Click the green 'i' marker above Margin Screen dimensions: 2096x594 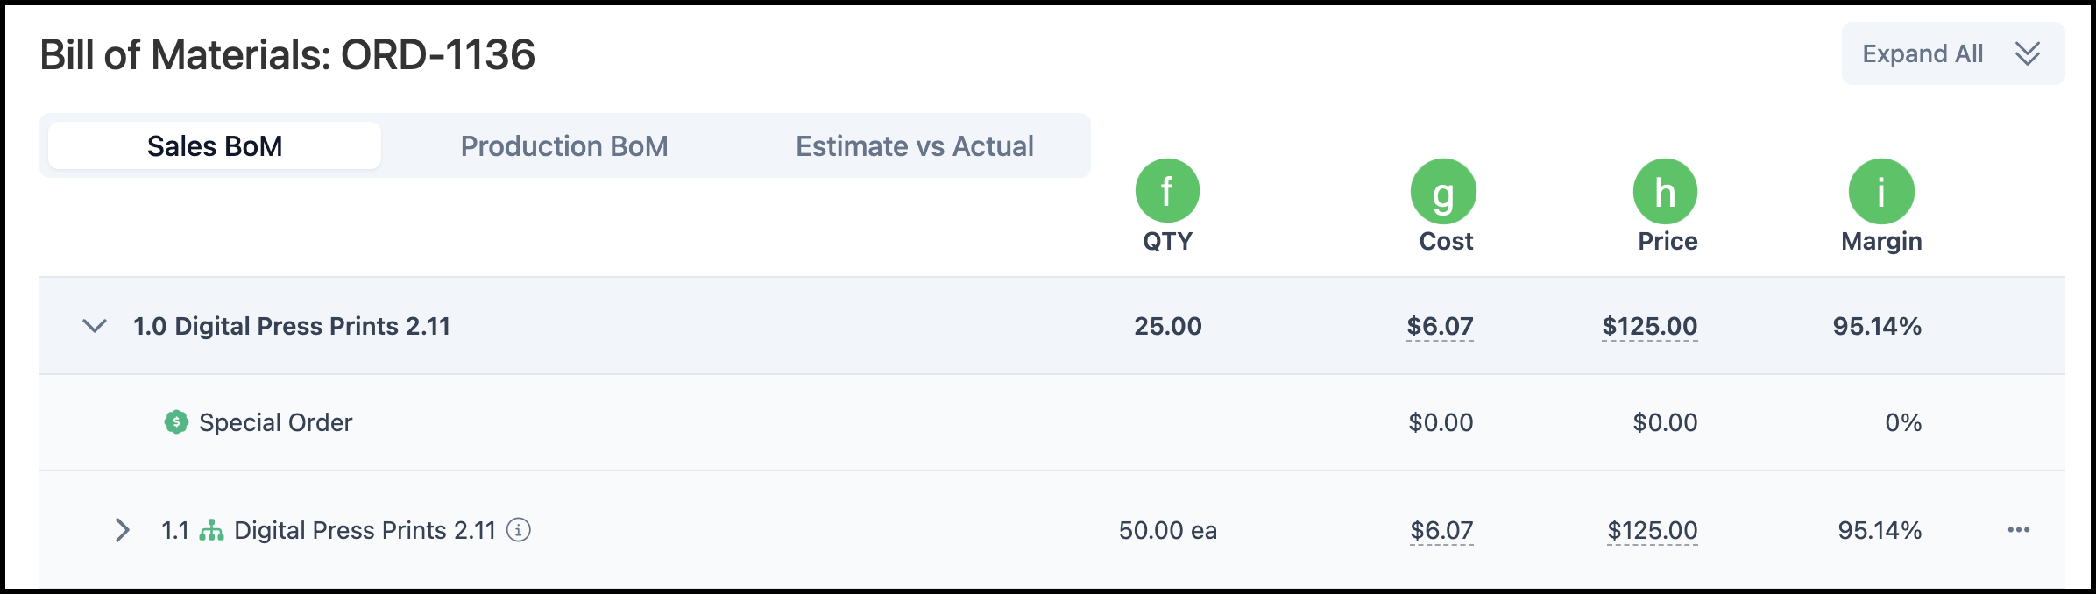[1881, 191]
